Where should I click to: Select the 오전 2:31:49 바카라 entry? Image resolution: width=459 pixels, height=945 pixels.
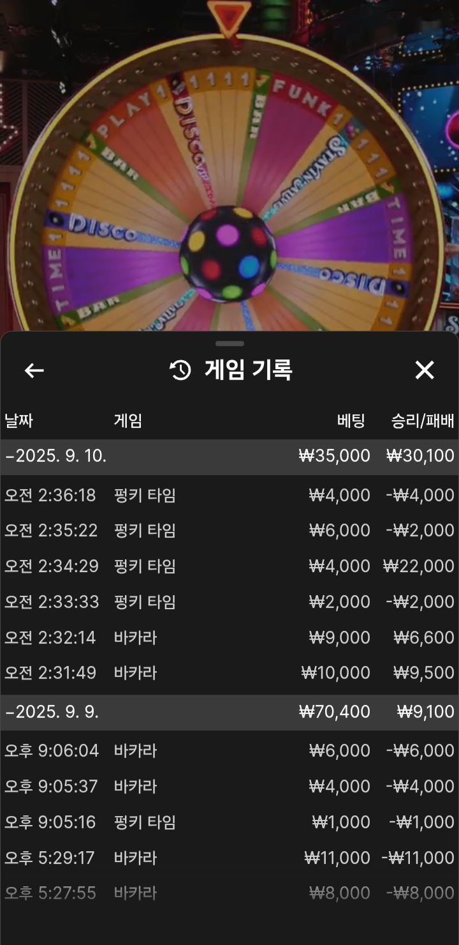[x=229, y=673]
